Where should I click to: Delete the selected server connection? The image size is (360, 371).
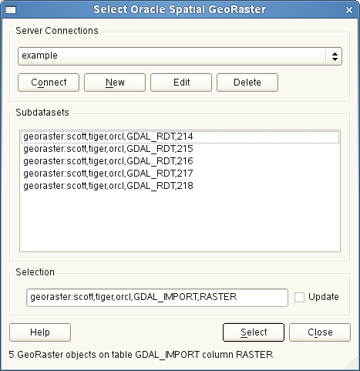[247, 83]
